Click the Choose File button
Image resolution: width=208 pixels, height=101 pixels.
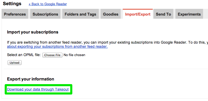coord(52,55)
